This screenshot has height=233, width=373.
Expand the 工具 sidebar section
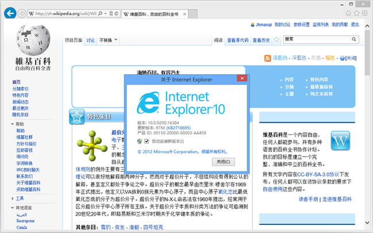[13, 198]
